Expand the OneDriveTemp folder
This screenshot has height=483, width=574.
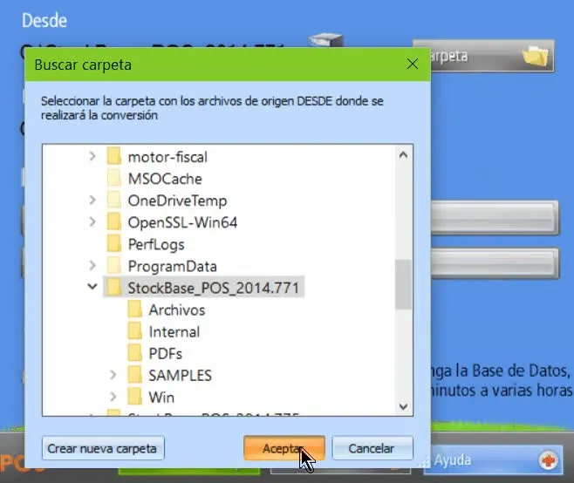pos(92,201)
